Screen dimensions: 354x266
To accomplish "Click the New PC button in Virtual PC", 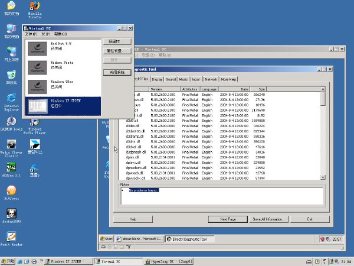I will 117,41.
